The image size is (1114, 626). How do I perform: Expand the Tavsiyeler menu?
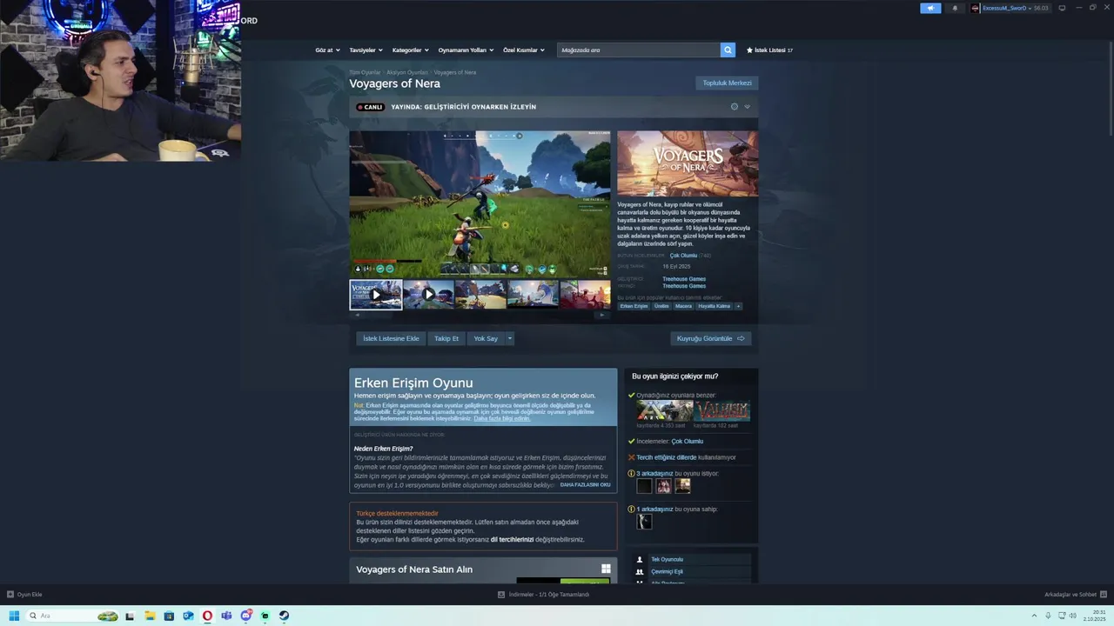(x=366, y=50)
